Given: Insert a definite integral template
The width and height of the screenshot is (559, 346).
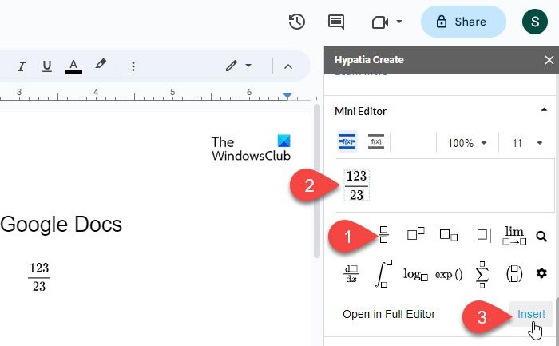Looking at the screenshot, I should coord(383,273).
